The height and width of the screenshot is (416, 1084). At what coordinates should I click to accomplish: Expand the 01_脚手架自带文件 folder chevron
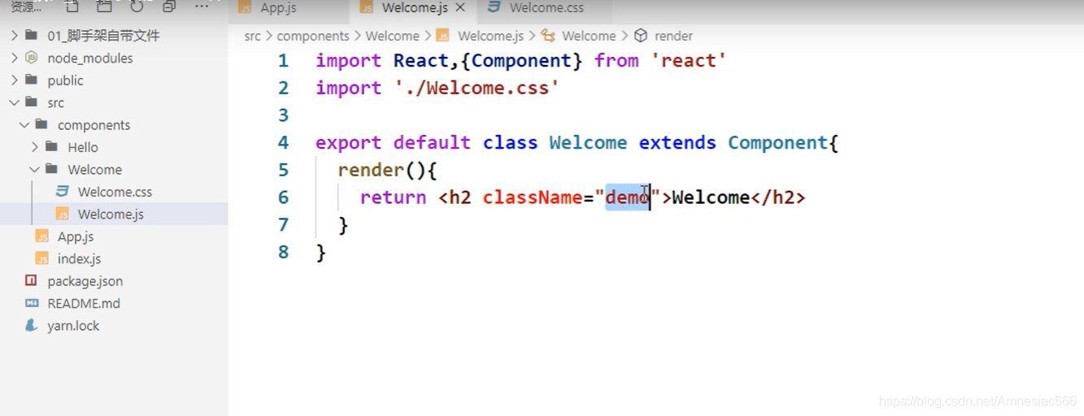coord(14,36)
